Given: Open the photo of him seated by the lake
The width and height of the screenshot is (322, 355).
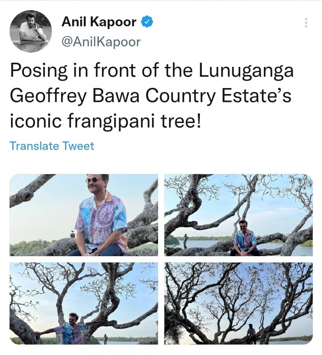Looking at the screenshot, I should click(x=238, y=215).
